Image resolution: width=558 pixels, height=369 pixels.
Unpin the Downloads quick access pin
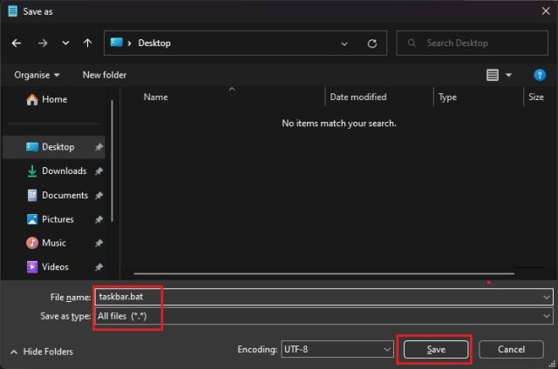99,171
